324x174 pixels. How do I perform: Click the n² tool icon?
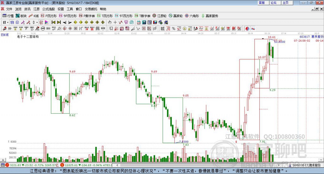[54, 29]
